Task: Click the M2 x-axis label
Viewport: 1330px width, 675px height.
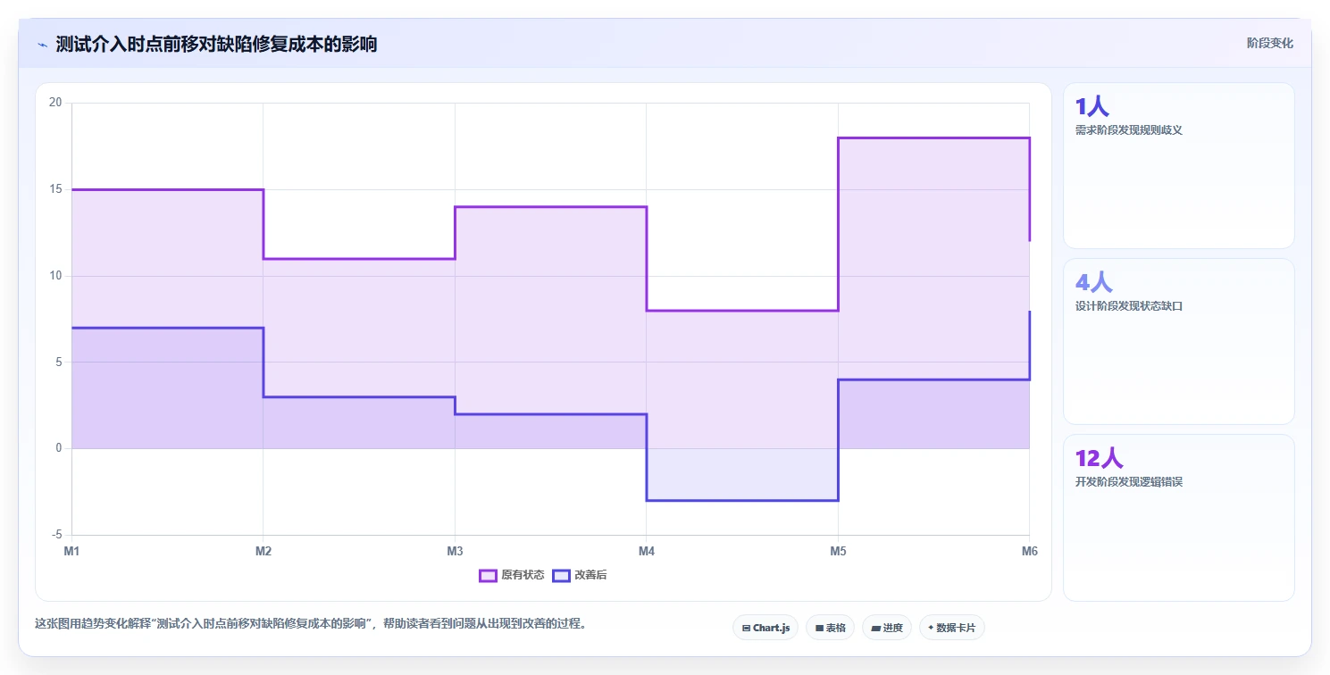Action: pos(263,552)
